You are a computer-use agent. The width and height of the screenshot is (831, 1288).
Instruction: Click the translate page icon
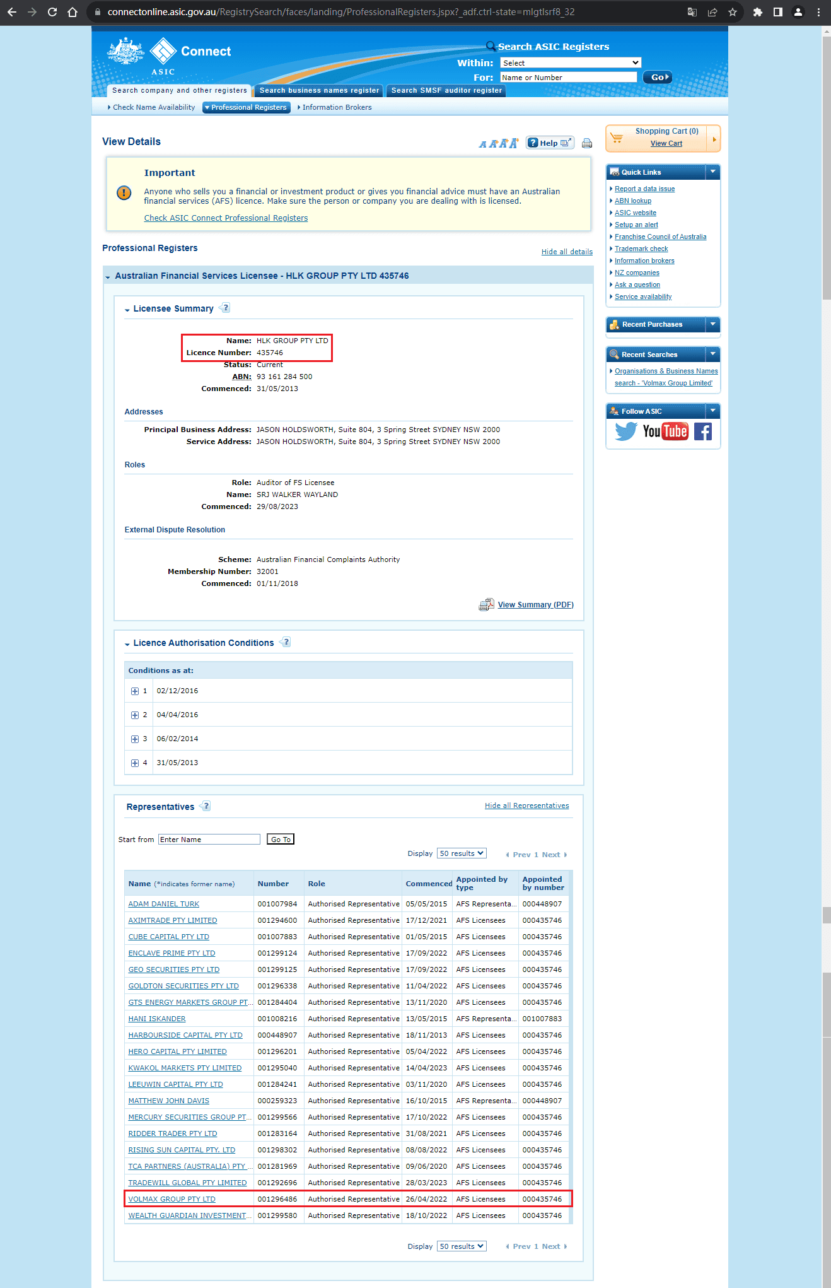coord(692,12)
